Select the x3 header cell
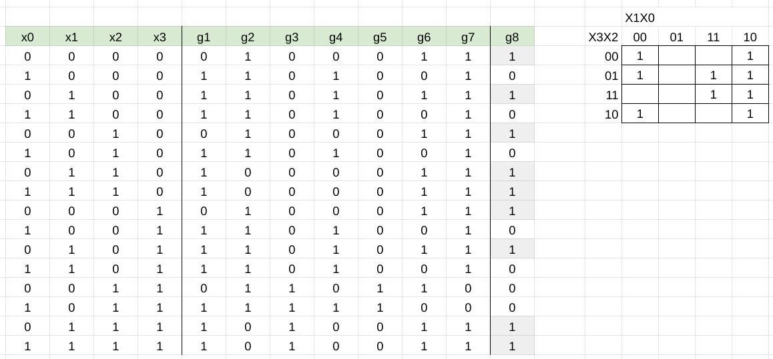 click(x=160, y=37)
